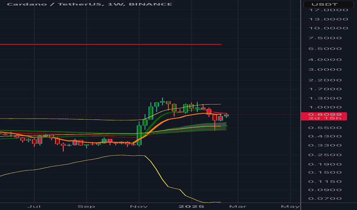The height and width of the screenshot is (210, 357).
Task: Click the Jul date label on time axis
Action: [34, 206]
